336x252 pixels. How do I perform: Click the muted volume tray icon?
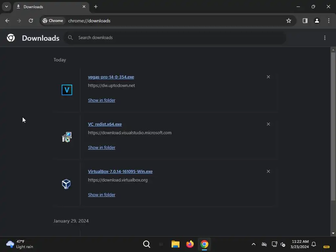[x=283, y=244]
